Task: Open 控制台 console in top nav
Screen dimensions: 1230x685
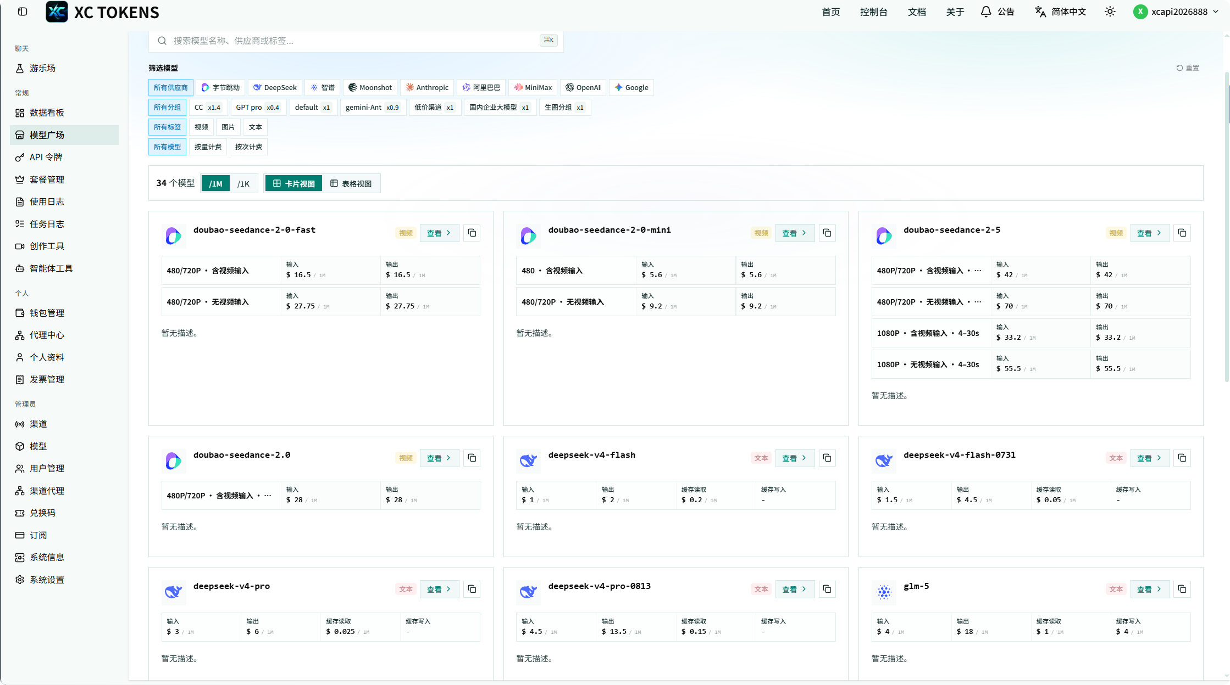Action: click(x=873, y=12)
